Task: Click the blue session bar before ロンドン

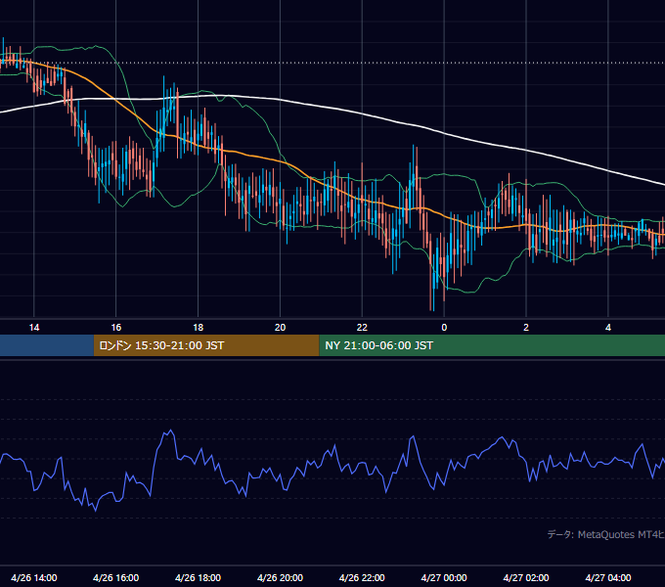Action: [x=47, y=345]
